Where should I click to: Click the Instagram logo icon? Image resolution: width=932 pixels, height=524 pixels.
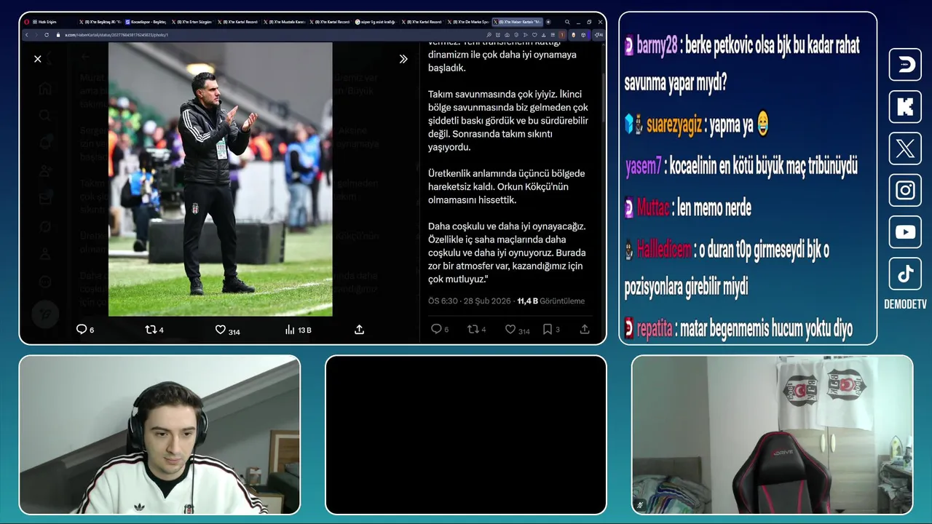point(905,190)
